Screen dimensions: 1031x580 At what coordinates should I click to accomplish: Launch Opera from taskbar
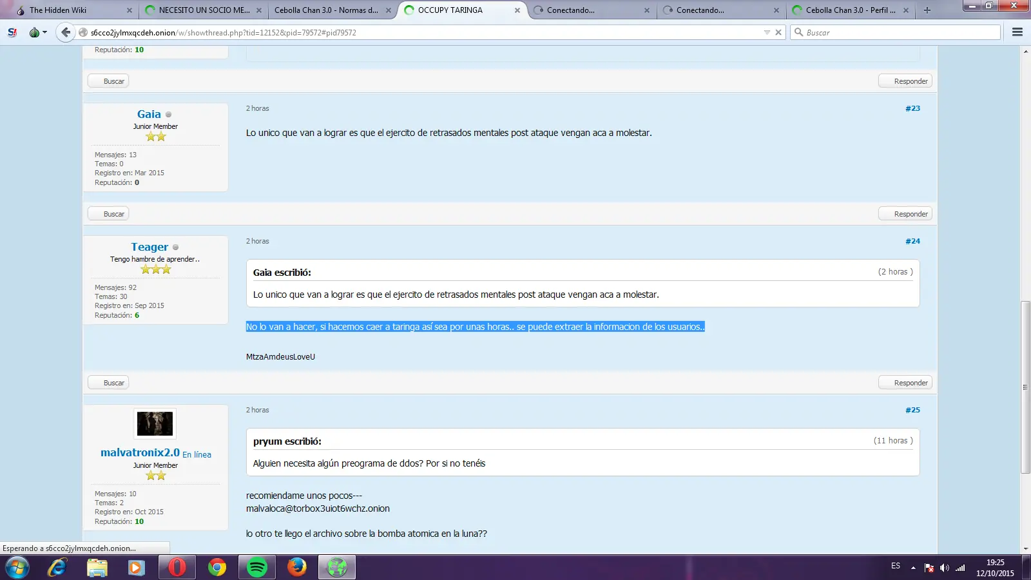coord(177,568)
